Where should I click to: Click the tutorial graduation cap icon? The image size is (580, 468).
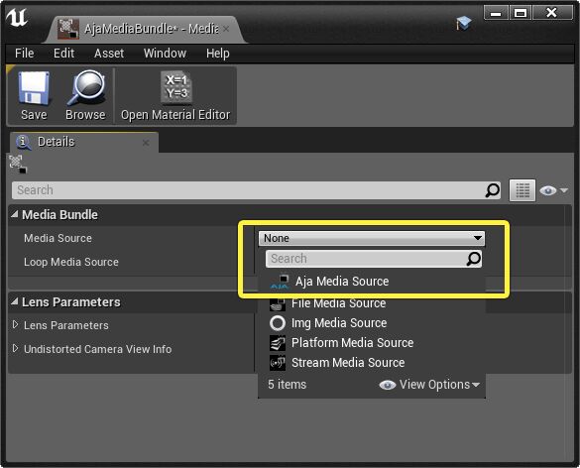(463, 23)
